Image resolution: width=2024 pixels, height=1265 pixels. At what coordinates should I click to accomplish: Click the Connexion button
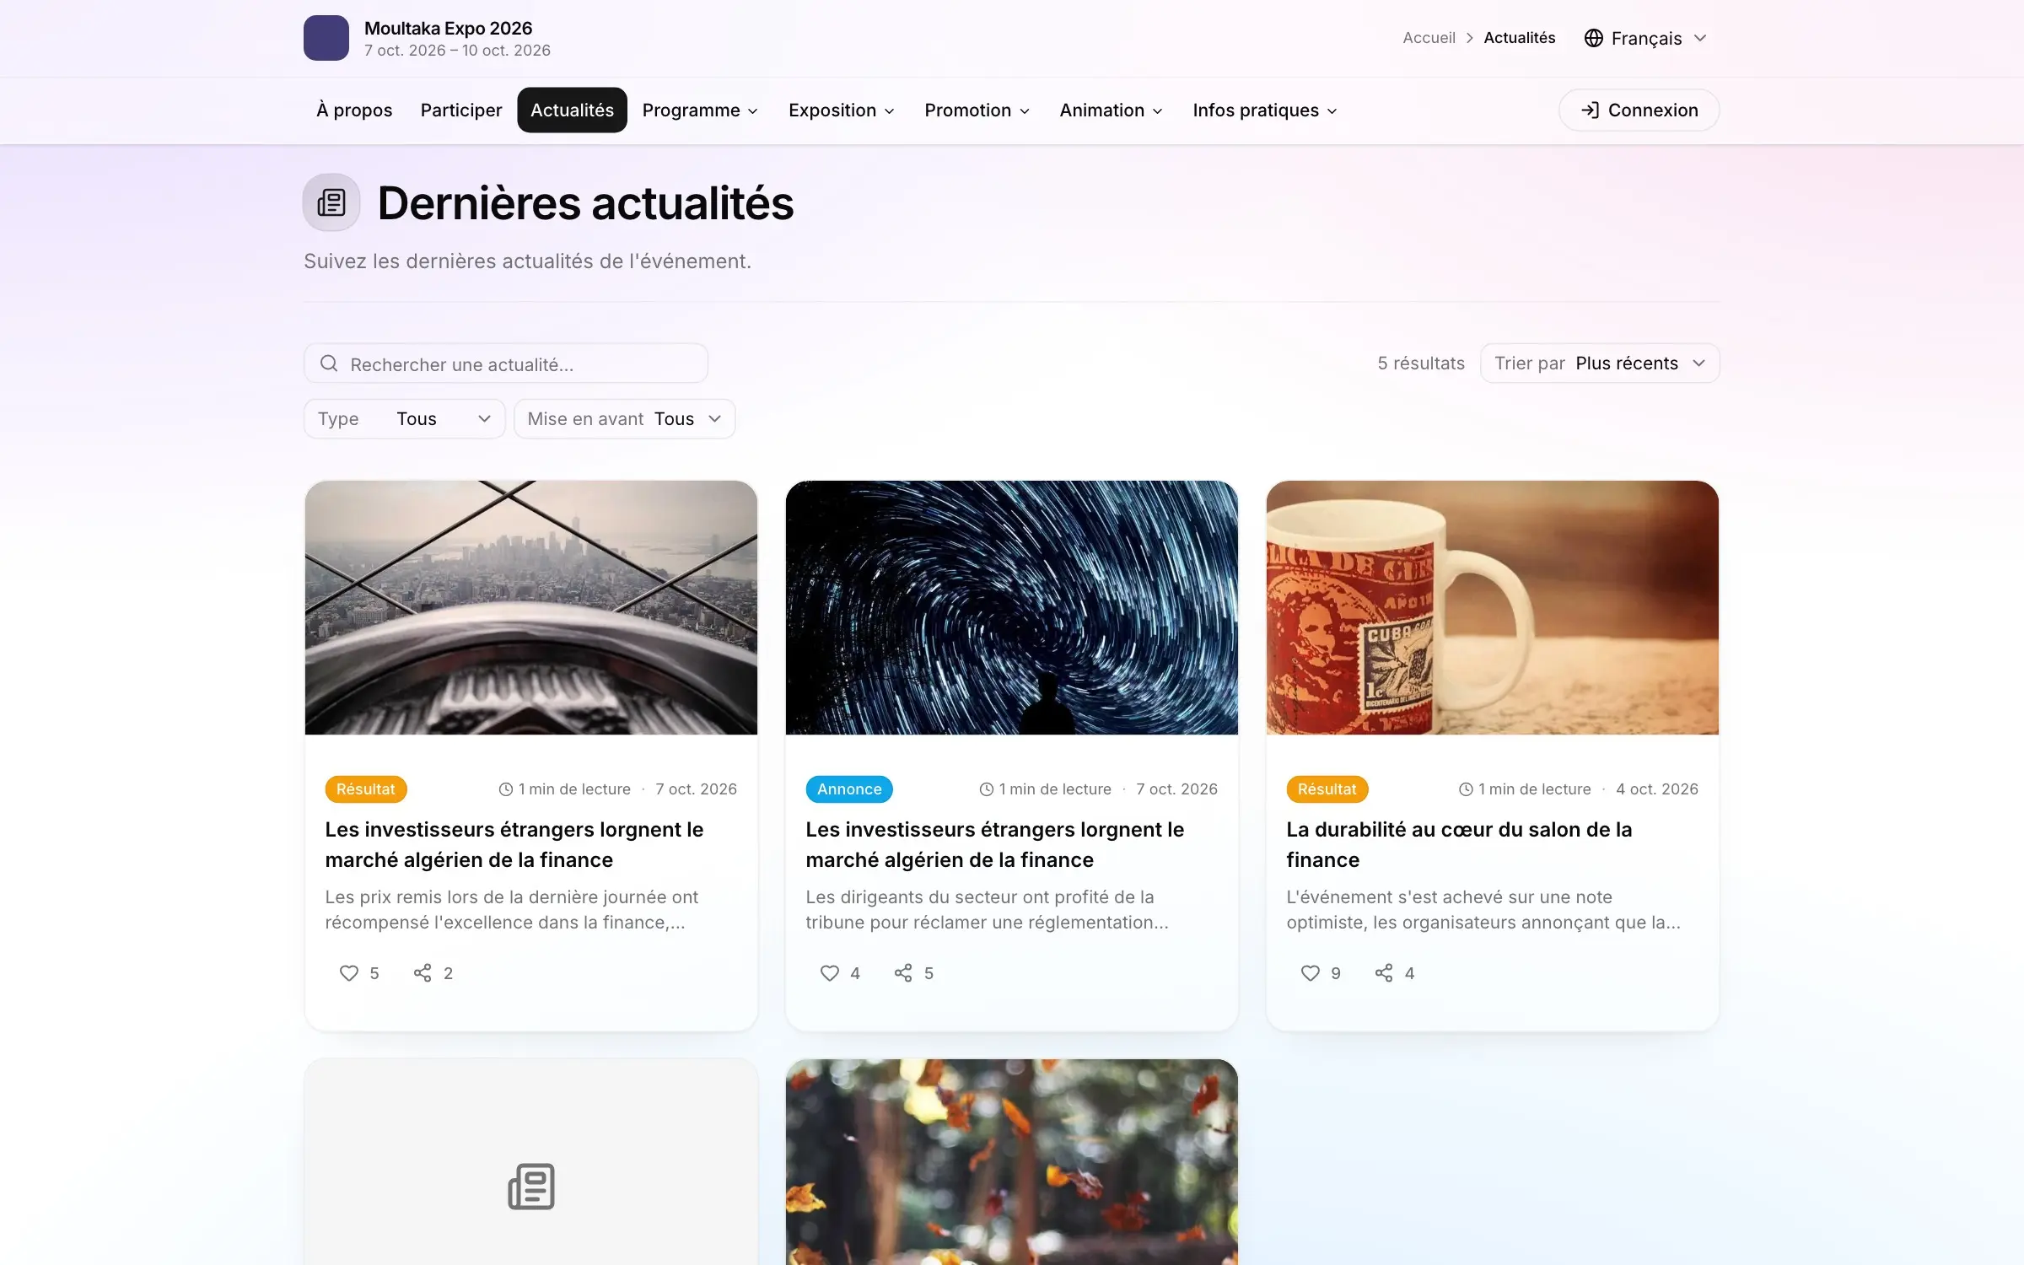pos(1639,110)
